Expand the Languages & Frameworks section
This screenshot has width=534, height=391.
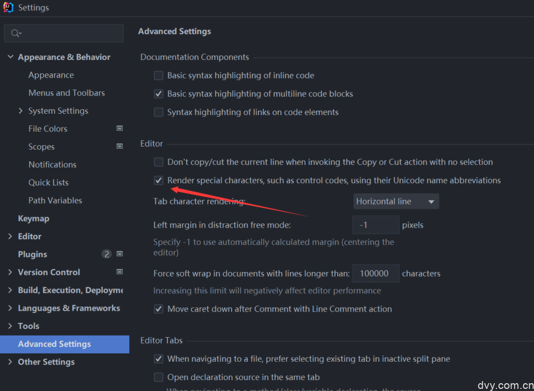10,308
